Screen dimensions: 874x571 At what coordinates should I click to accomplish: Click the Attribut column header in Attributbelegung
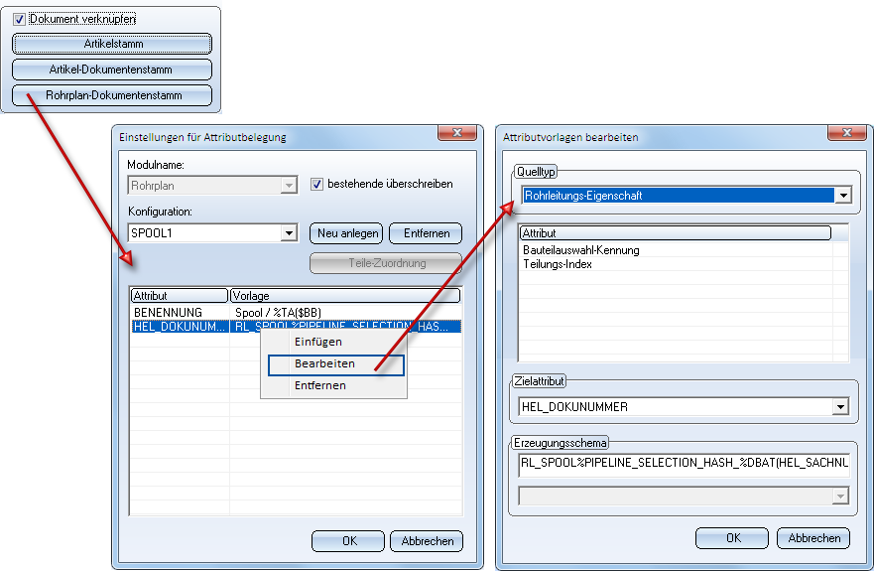[180, 295]
